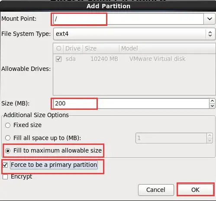Toggle the sda drive checkbox
Image resolution: width=216 pixels, height=201 pixels.
point(58,59)
